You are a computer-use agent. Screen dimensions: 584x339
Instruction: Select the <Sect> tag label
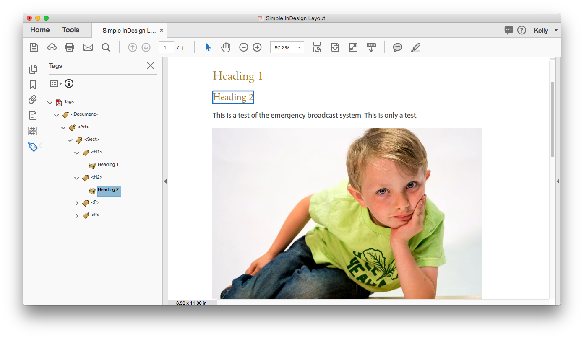pyautogui.click(x=92, y=140)
